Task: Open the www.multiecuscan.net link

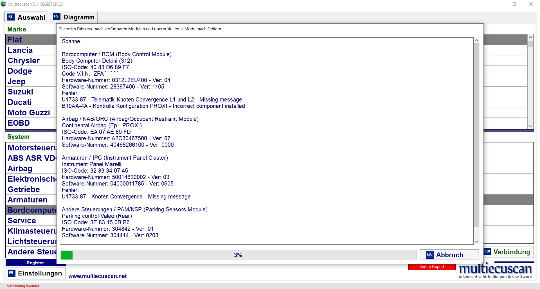Action: pyautogui.click(x=97, y=276)
